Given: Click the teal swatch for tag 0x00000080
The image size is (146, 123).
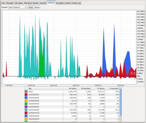Looking at the screenshot, I should coord(26,110).
